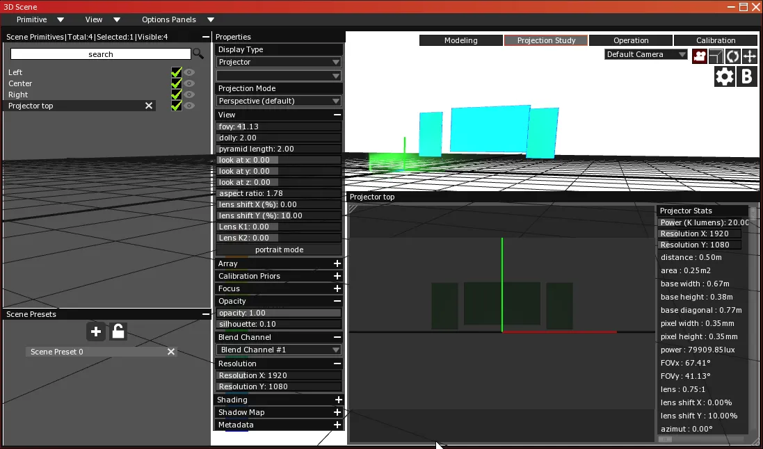Viewport: 763px width, 449px height.
Task: Switch to the Projection Study tab
Action: 546,40
